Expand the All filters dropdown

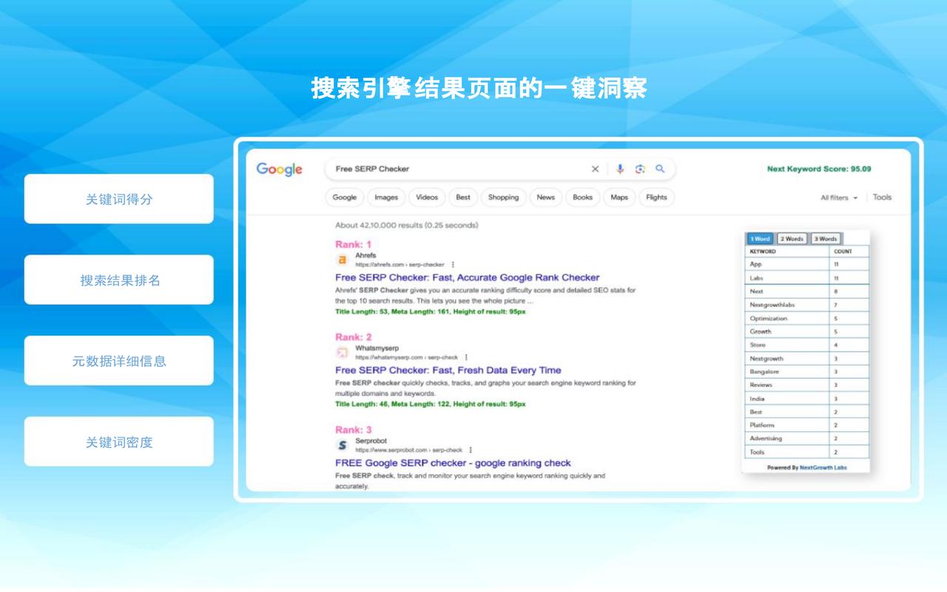tap(839, 198)
